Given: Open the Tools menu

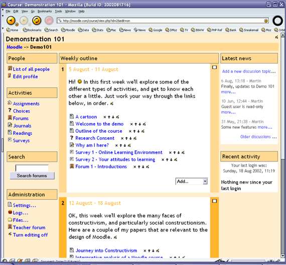Looking at the screenshot, I should pos(58,12).
